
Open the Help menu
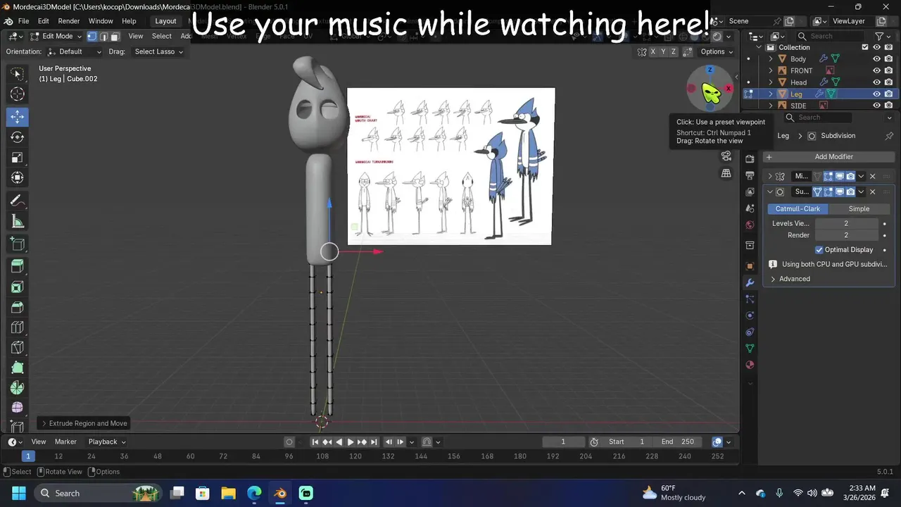[x=129, y=21]
